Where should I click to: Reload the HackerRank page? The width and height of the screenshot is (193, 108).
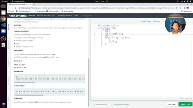15,8
